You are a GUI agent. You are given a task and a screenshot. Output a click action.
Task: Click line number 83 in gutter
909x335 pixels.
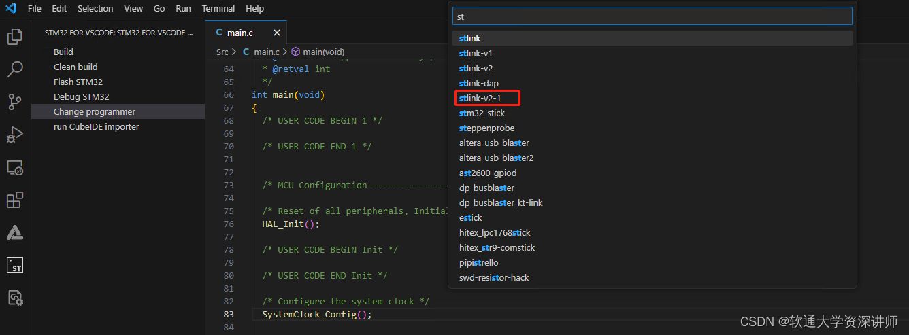click(228, 315)
